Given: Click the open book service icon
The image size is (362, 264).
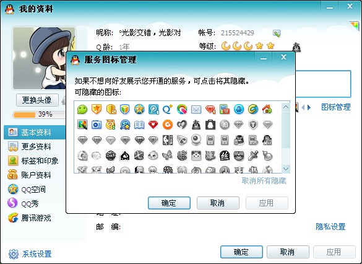Looking at the screenshot, I should point(139,125).
